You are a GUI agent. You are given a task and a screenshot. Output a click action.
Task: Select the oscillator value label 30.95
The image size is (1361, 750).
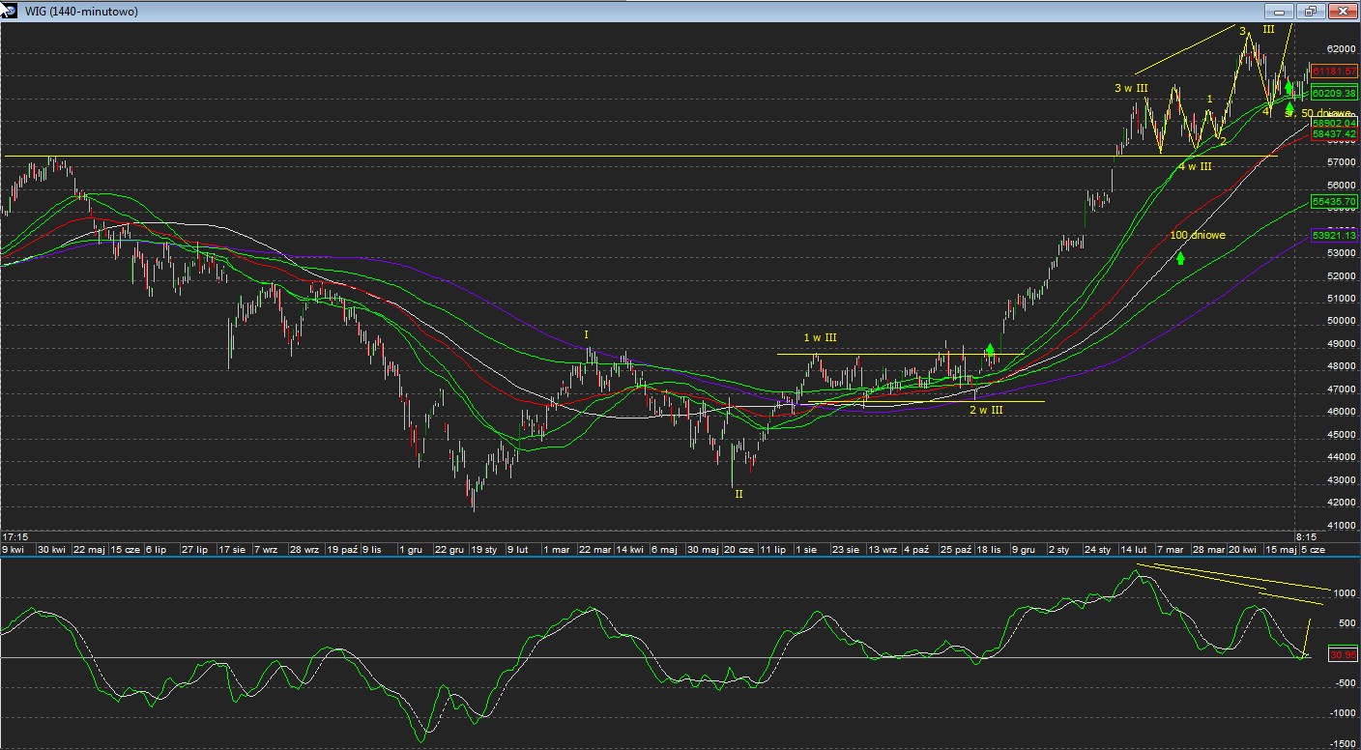tap(1344, 655)
